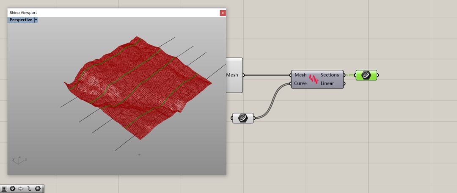Click the Perspective viewport label
Image resolution: width=457 pixels, height=193 pixels.
tap(21, 20)
